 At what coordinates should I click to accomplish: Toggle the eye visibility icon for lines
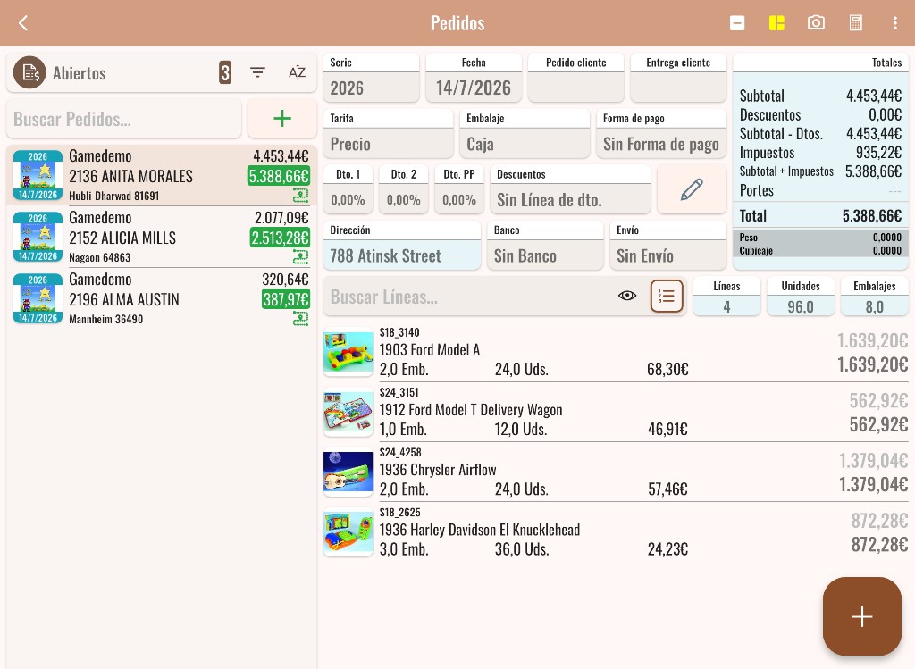point(626,296)
